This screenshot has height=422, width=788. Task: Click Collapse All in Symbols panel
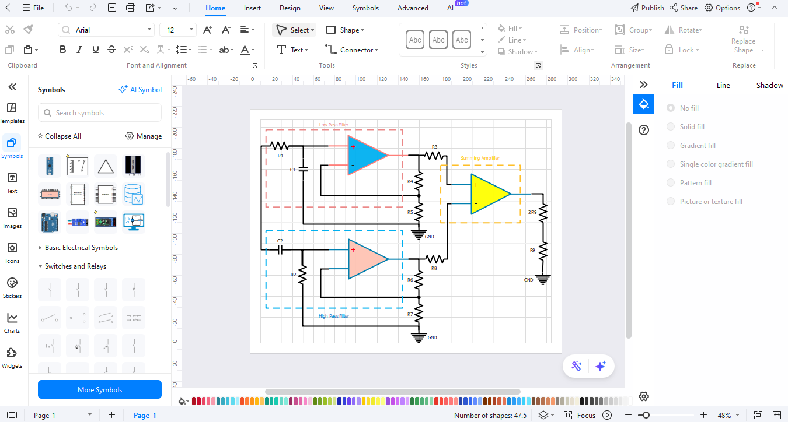pos(59,136)
